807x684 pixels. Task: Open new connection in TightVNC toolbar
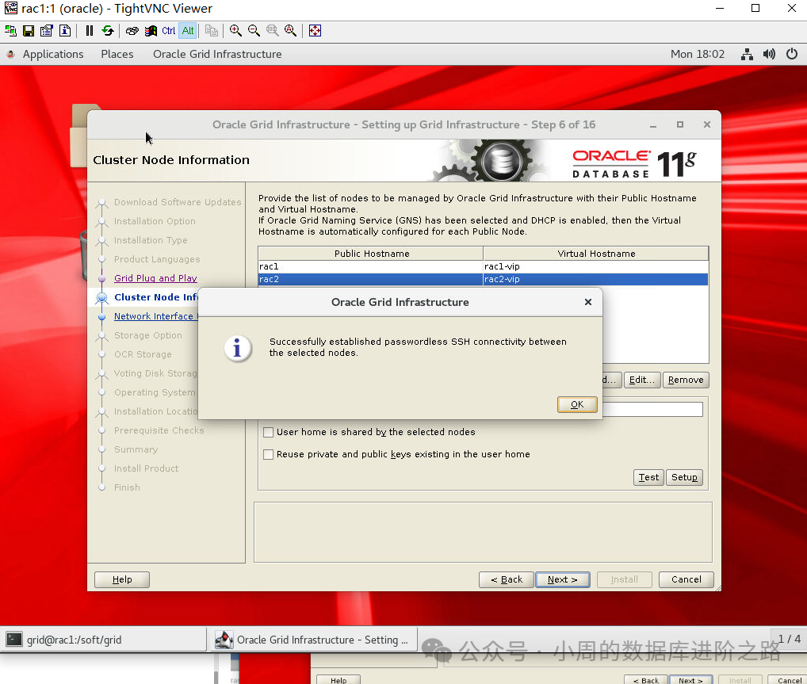(x=10, y=31)
